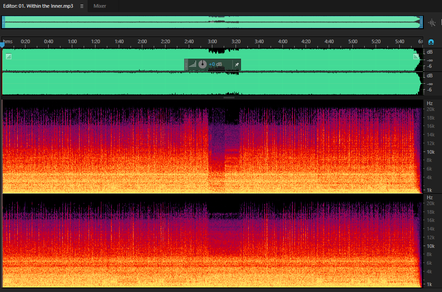This screenshot has width=442, height=292.
Task: Click the waveform-spectral divider grip
Action: [229, 97]
